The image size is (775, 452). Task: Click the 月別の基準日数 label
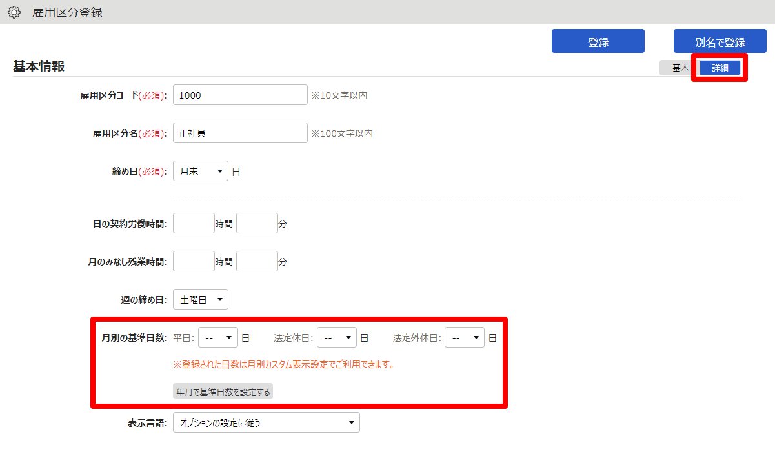tap(135, 338)
